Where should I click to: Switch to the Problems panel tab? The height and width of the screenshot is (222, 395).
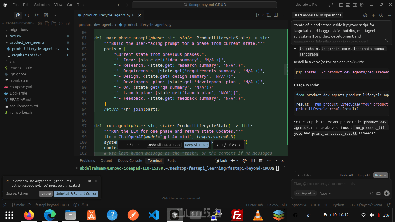(87, 161)
